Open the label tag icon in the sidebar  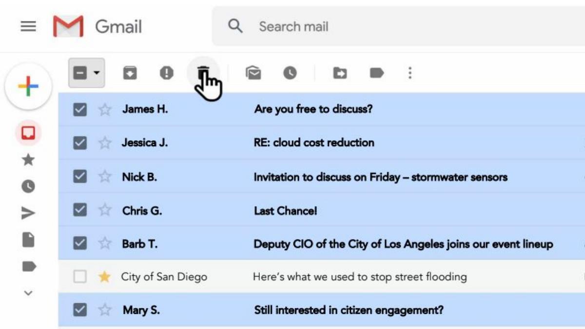pos(29,267)
